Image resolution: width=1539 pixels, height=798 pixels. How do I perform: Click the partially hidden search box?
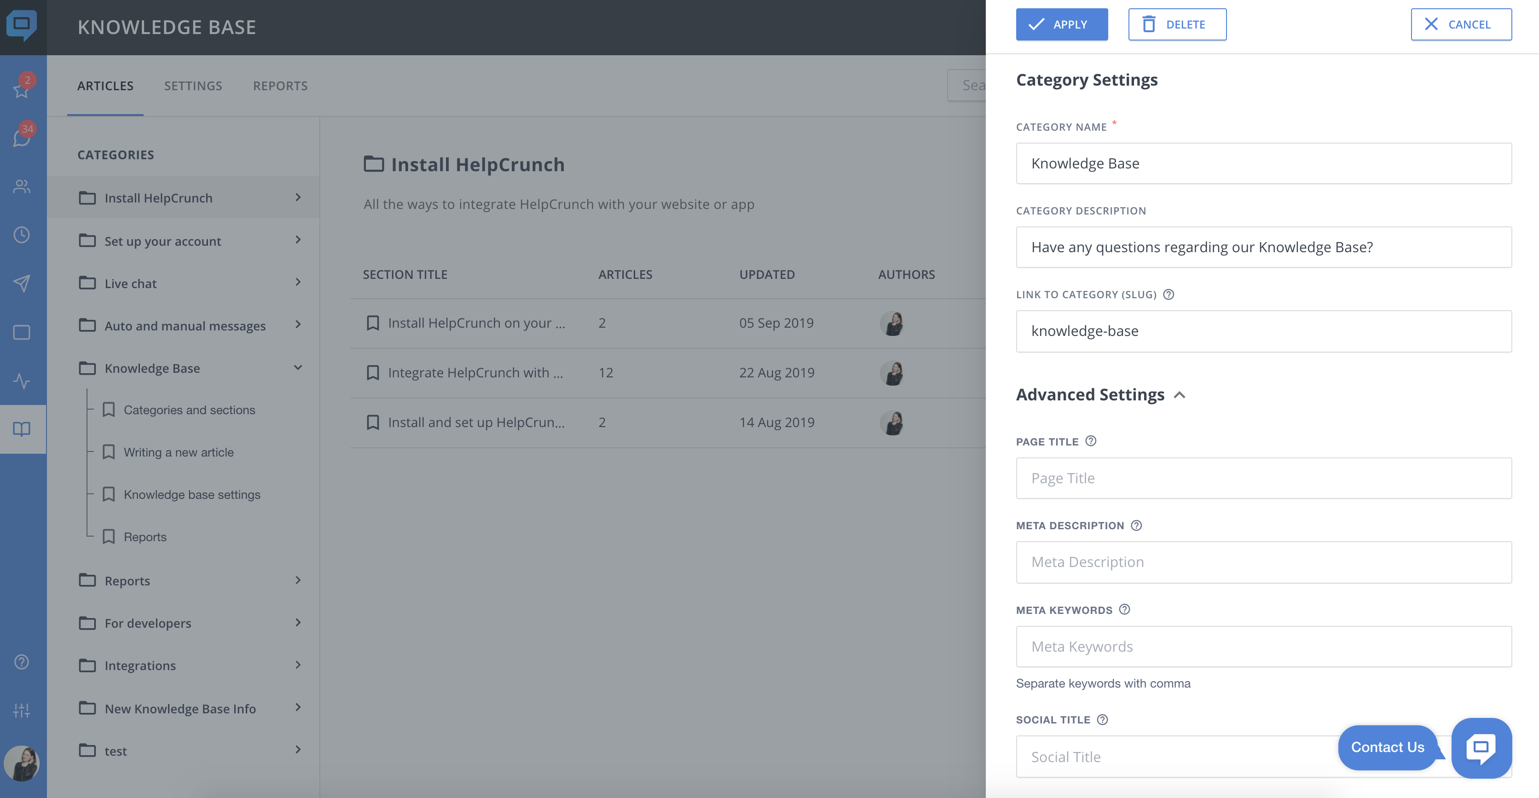click(966, 86)
